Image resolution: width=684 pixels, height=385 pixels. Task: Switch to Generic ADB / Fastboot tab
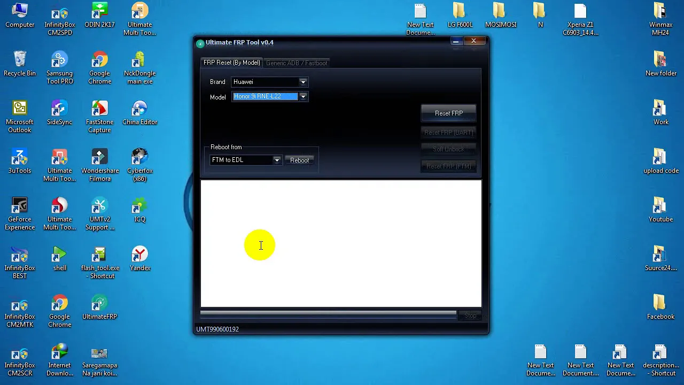coord(297,63)
